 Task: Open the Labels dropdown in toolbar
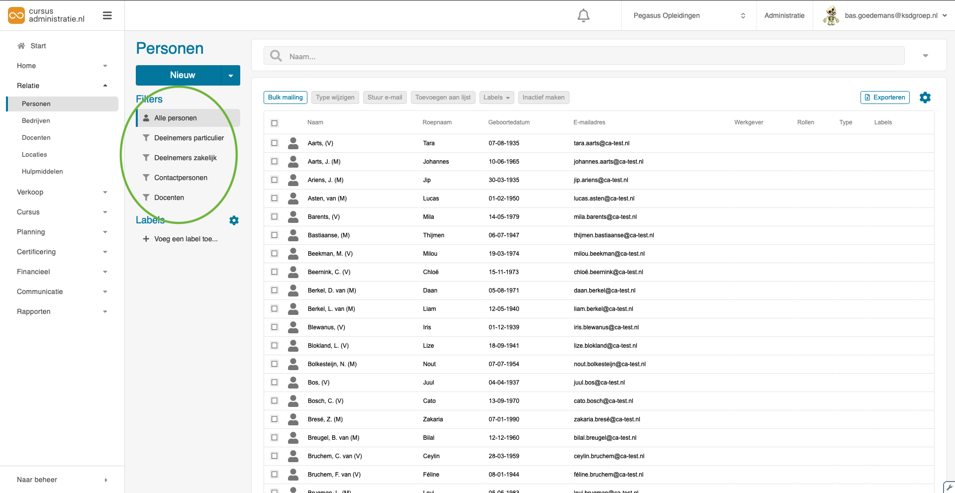point(496,98)
